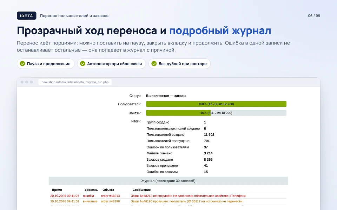Image resolution: width=337 pixels, height=210 pixels.
Task: Select the Без дублей при повторе pill
Action: 179,64
